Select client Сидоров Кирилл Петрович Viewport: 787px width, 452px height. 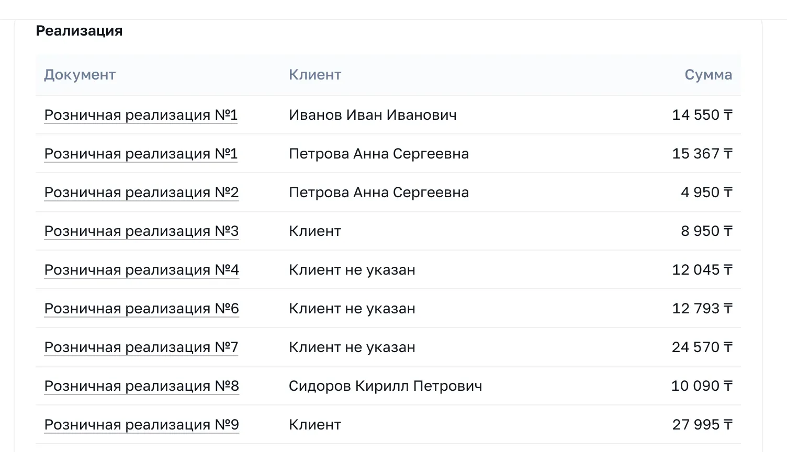click(x=386, y=386)
